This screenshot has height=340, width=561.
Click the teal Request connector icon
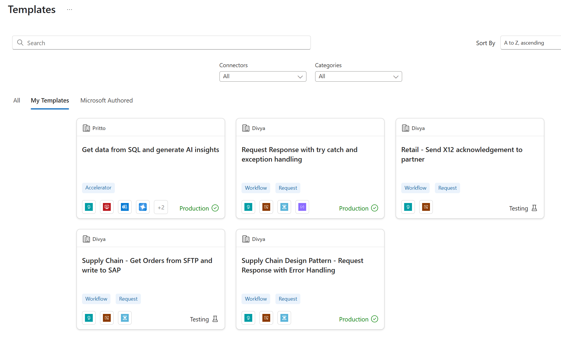pyautogui.click(x=248, y=207)
